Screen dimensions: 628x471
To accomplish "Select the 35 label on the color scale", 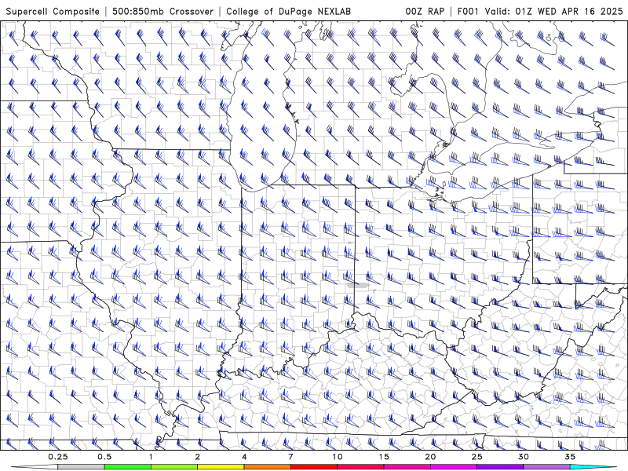I will pyautogui.click(x=570, y=457).
